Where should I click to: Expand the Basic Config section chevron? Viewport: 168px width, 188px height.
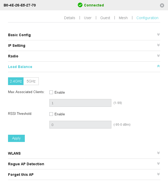tap(158, 34)
